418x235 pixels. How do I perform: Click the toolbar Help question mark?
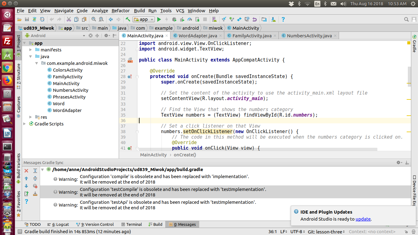click(x=283, y=19)
